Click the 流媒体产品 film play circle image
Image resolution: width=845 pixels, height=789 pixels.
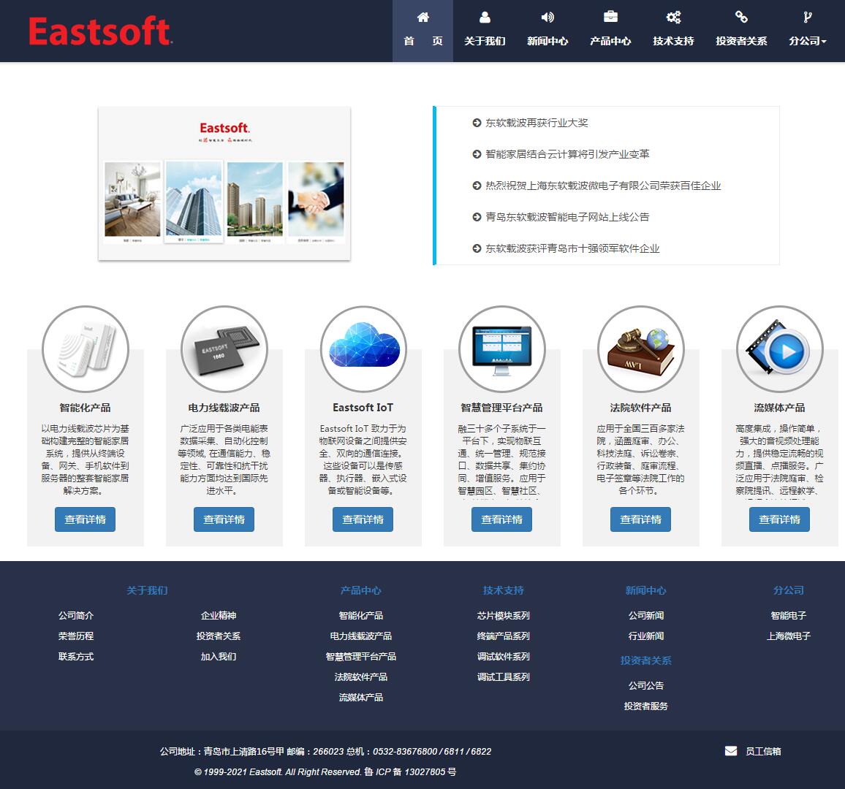coord(780,349)
